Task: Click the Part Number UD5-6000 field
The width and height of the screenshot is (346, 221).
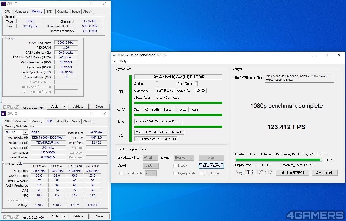Action: coord(48,152)
